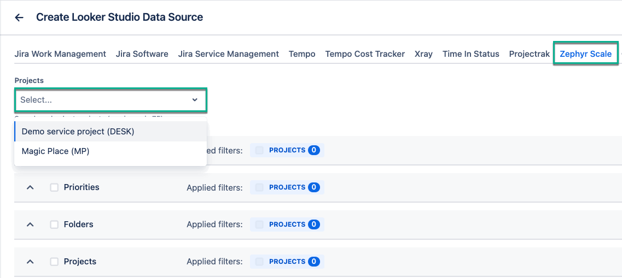This screenshot has height=278, width=622.
Task: Click the Folders row label
Action: click(79, 224)
